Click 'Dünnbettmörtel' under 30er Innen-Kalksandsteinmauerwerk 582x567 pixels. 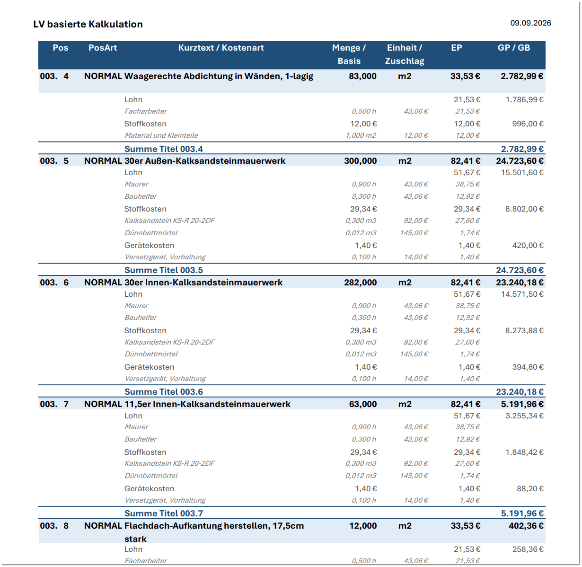tap(151, 354)
